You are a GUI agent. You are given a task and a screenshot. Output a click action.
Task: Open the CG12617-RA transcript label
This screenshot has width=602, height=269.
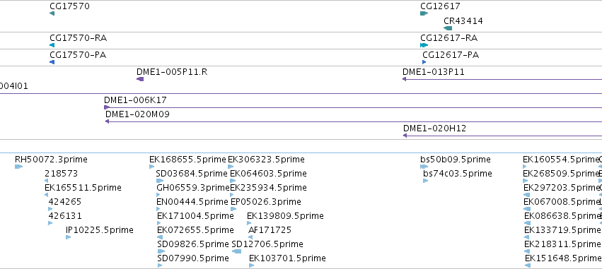(x=448, y=38)
